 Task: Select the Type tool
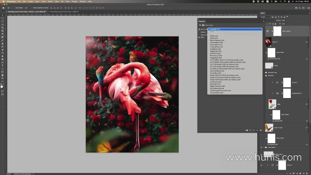[3, 65]
